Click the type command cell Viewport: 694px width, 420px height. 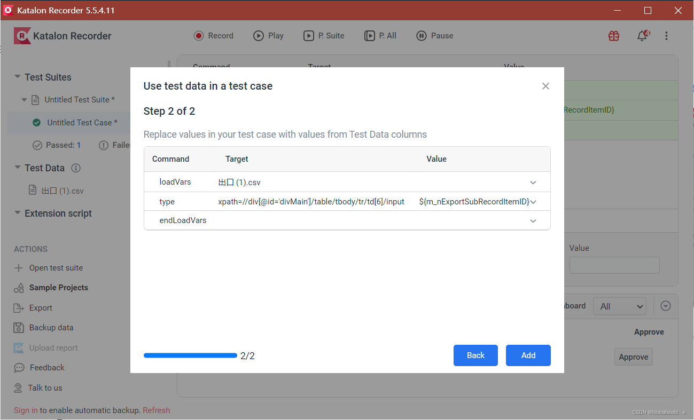pos(167,202)
